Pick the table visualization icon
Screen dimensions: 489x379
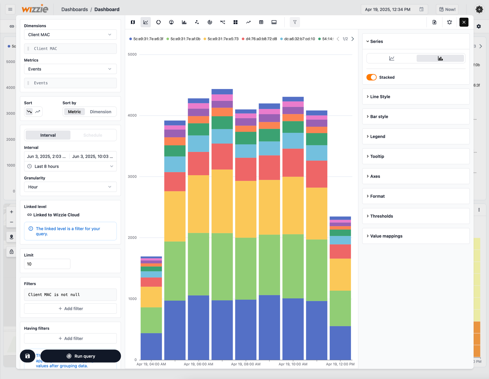pyautogui.click(x=261, y=22)
